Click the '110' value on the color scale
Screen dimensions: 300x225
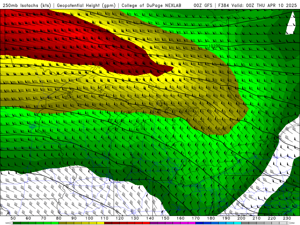[105, 218]
